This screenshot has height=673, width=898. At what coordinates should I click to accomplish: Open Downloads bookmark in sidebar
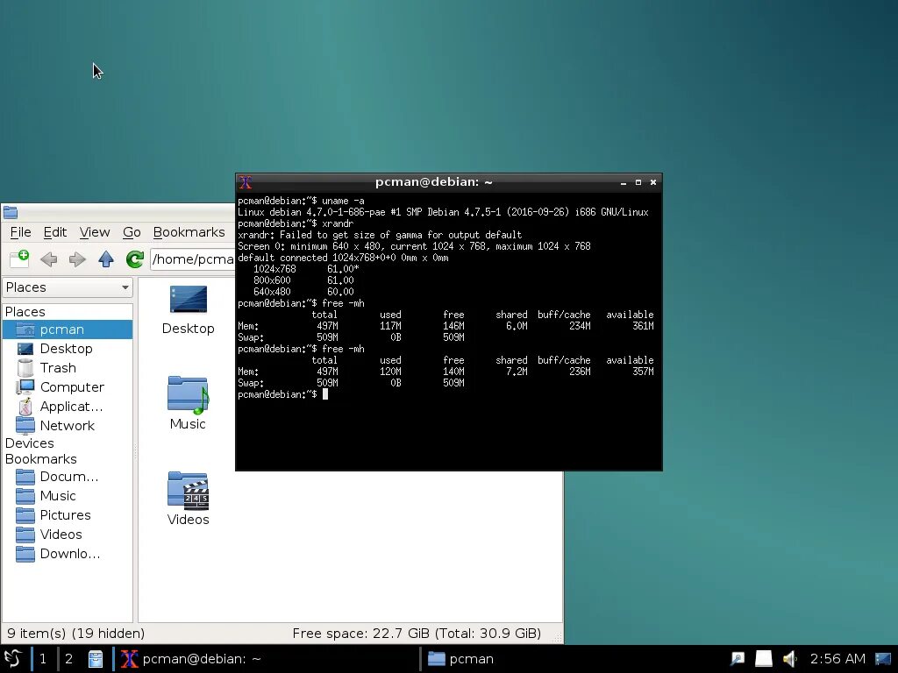[x=68, y=554]
